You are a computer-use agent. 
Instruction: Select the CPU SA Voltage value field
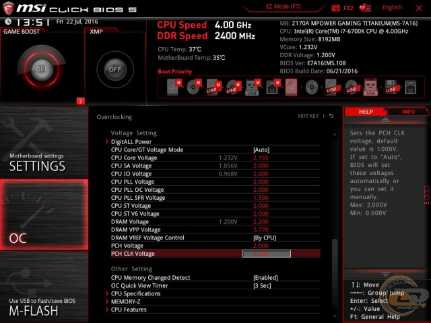pos(261,166)
